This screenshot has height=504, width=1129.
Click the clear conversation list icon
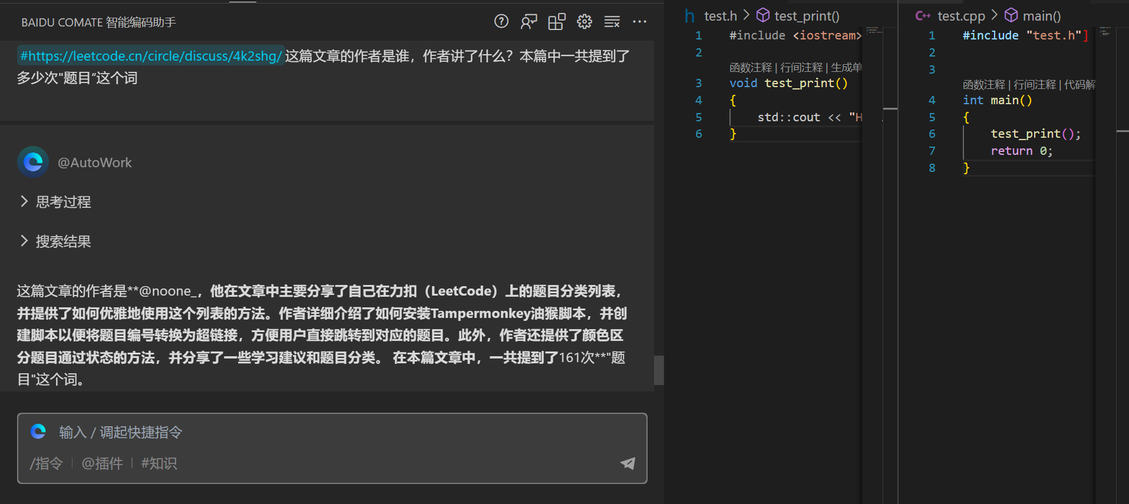[612, 22]
